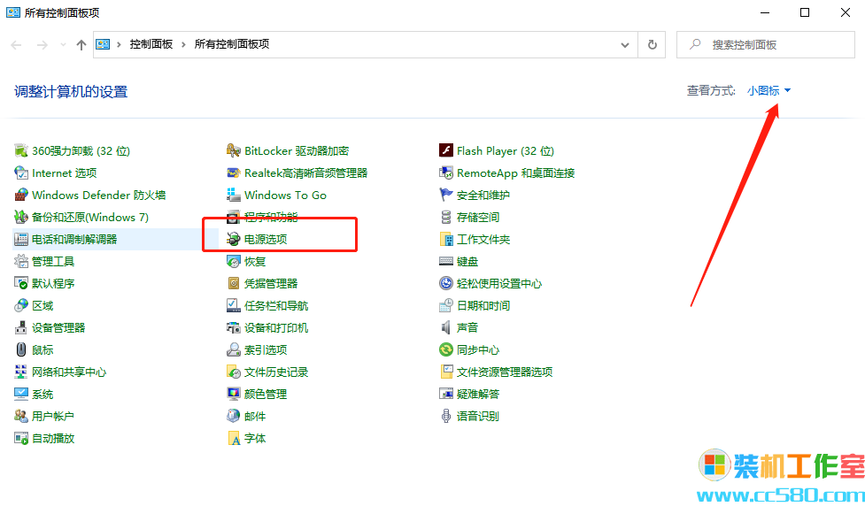The width and height of the screenshot is (865, 514).
Task: Open the 邮件 link
Action: [255, 416]
